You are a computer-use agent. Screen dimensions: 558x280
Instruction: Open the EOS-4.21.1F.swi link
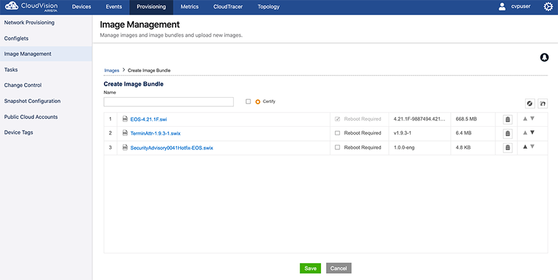[149, 119]
